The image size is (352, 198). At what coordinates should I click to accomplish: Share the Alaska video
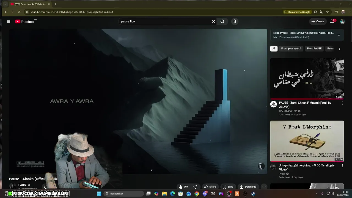[x=210, y=187]
